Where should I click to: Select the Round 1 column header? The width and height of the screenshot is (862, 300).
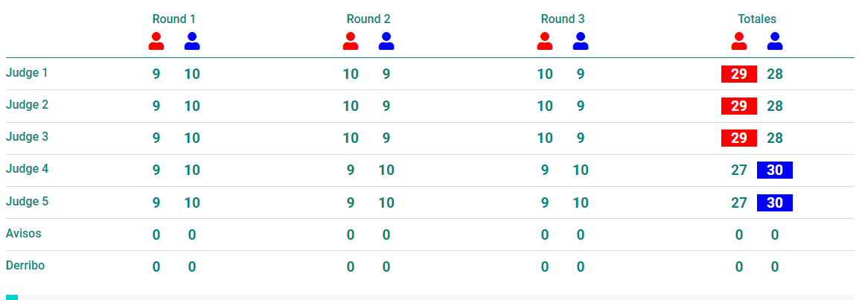coord(173,19)
